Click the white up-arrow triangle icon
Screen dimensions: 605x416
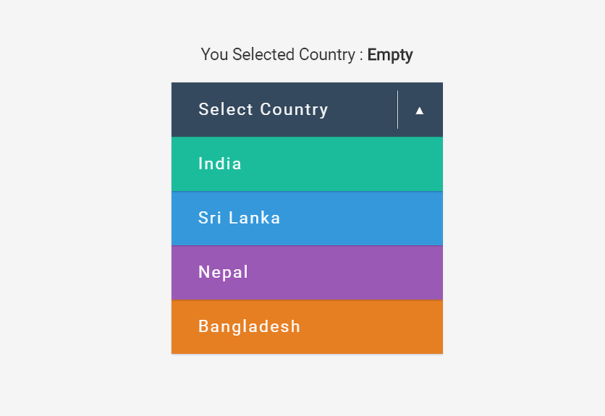click(x=420, y=111)
